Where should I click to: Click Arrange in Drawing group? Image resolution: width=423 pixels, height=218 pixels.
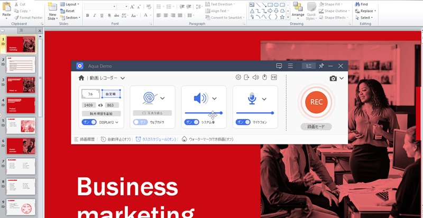pyautogui.click(x=298, y=10)
